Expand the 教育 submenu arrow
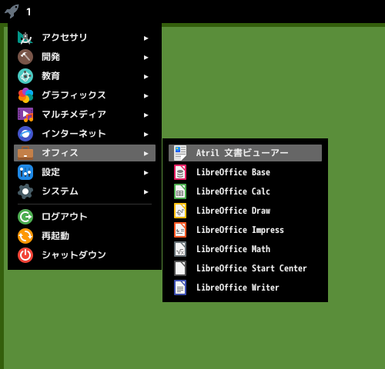 tap(146, 77)
